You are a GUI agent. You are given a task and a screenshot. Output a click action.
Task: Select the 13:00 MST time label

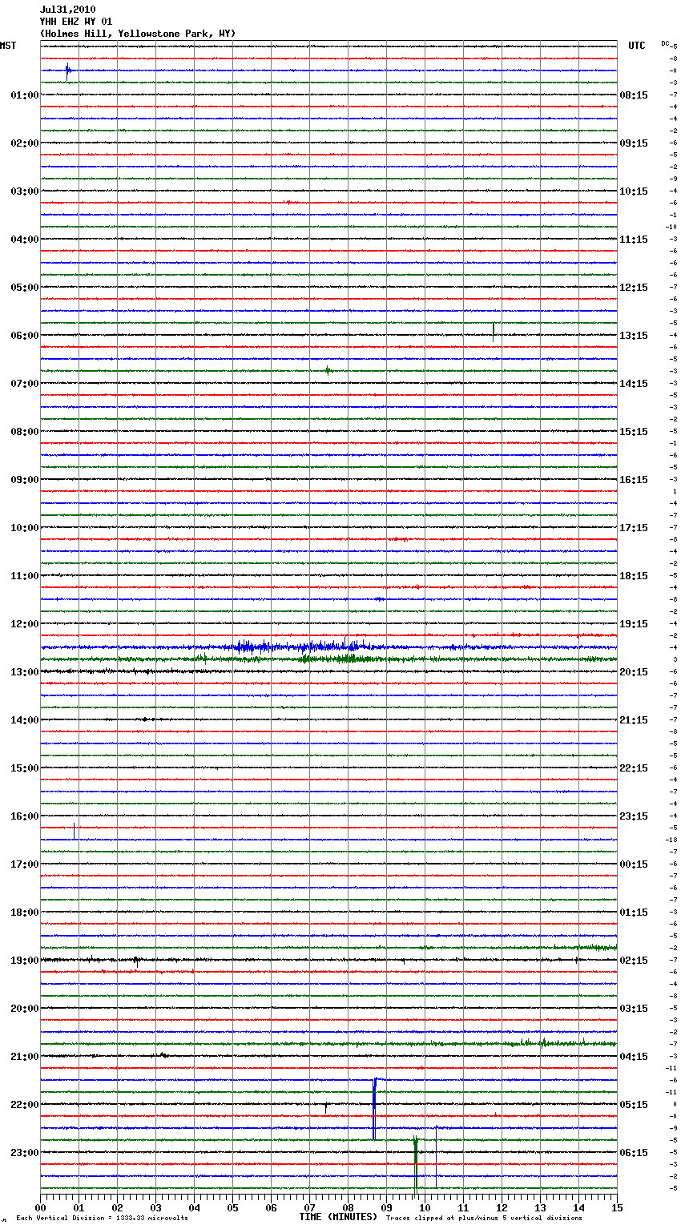coord(24,672)
